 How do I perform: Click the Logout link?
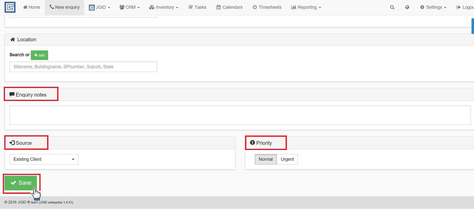click(x=465, y=7)
